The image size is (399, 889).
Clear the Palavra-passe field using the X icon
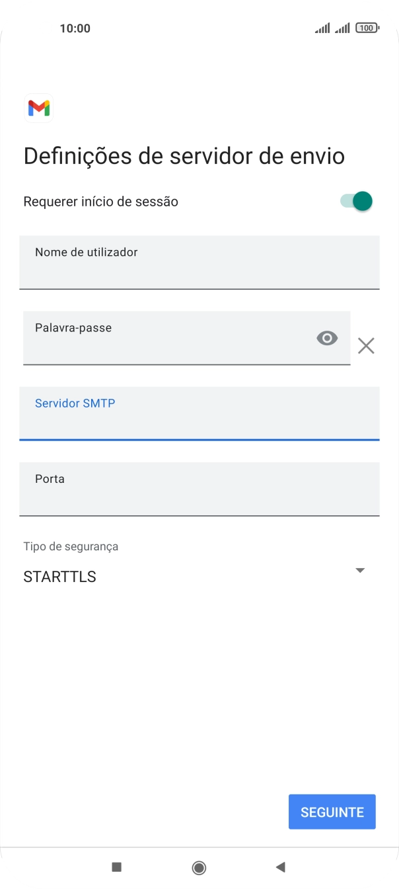(x=366, y=345)
